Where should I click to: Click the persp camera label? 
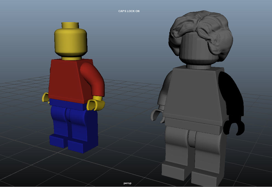127,183
